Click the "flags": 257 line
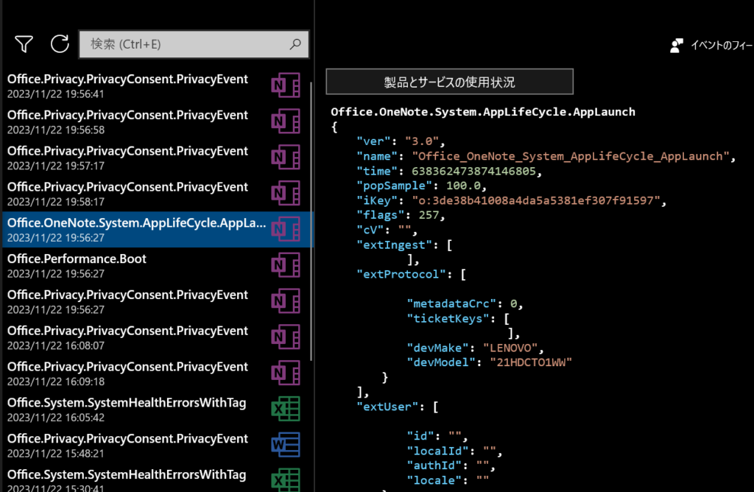 [401, 215]
